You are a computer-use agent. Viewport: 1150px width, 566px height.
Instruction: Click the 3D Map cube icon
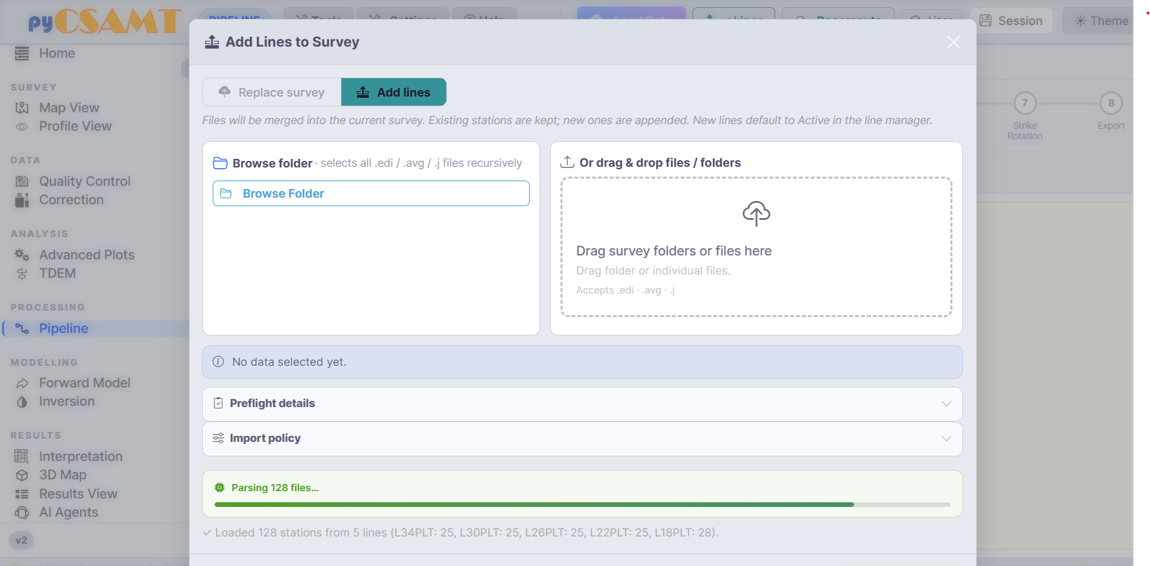[22, 475]
